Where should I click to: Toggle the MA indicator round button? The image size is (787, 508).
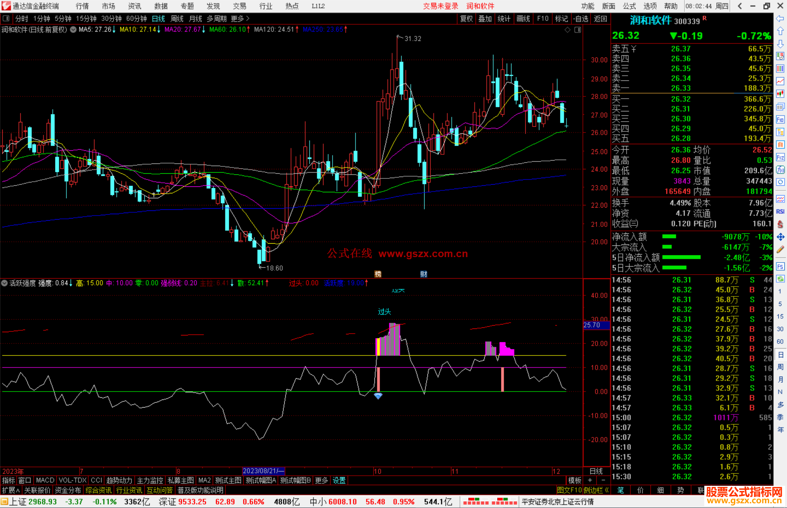(x=73, y=29)
